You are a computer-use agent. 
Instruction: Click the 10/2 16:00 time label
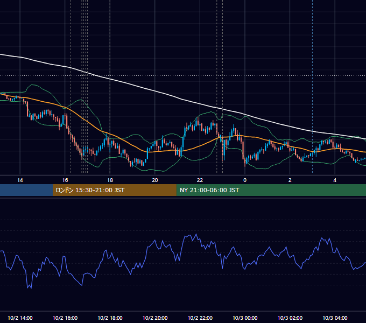65,318
